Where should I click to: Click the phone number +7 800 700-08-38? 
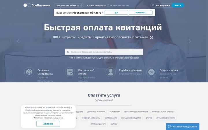(x=96, y=5)
